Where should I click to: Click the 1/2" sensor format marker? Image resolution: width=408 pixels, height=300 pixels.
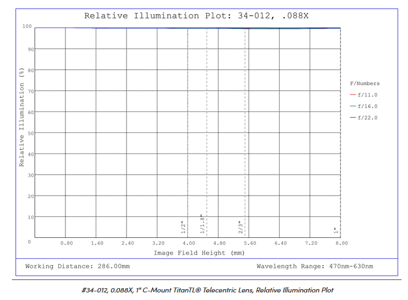[183, 226]
